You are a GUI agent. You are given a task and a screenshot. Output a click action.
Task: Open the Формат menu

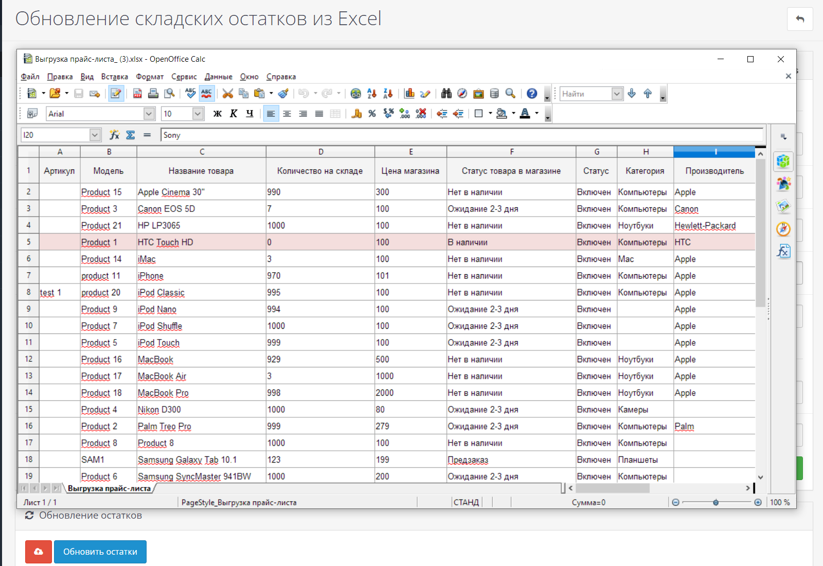(150, 77)
